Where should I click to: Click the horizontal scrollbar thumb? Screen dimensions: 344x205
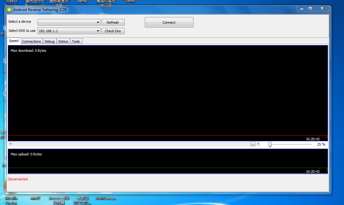[x=253, y=144]
